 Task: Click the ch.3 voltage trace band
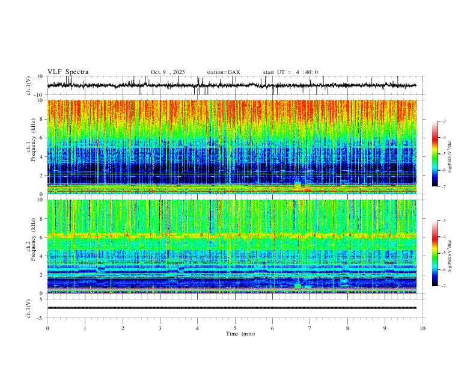[231, 308]
